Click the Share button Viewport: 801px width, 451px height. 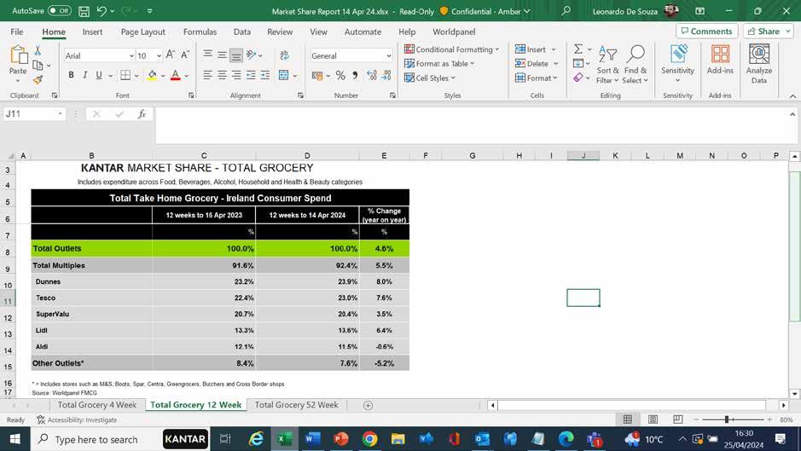point(769,32)
